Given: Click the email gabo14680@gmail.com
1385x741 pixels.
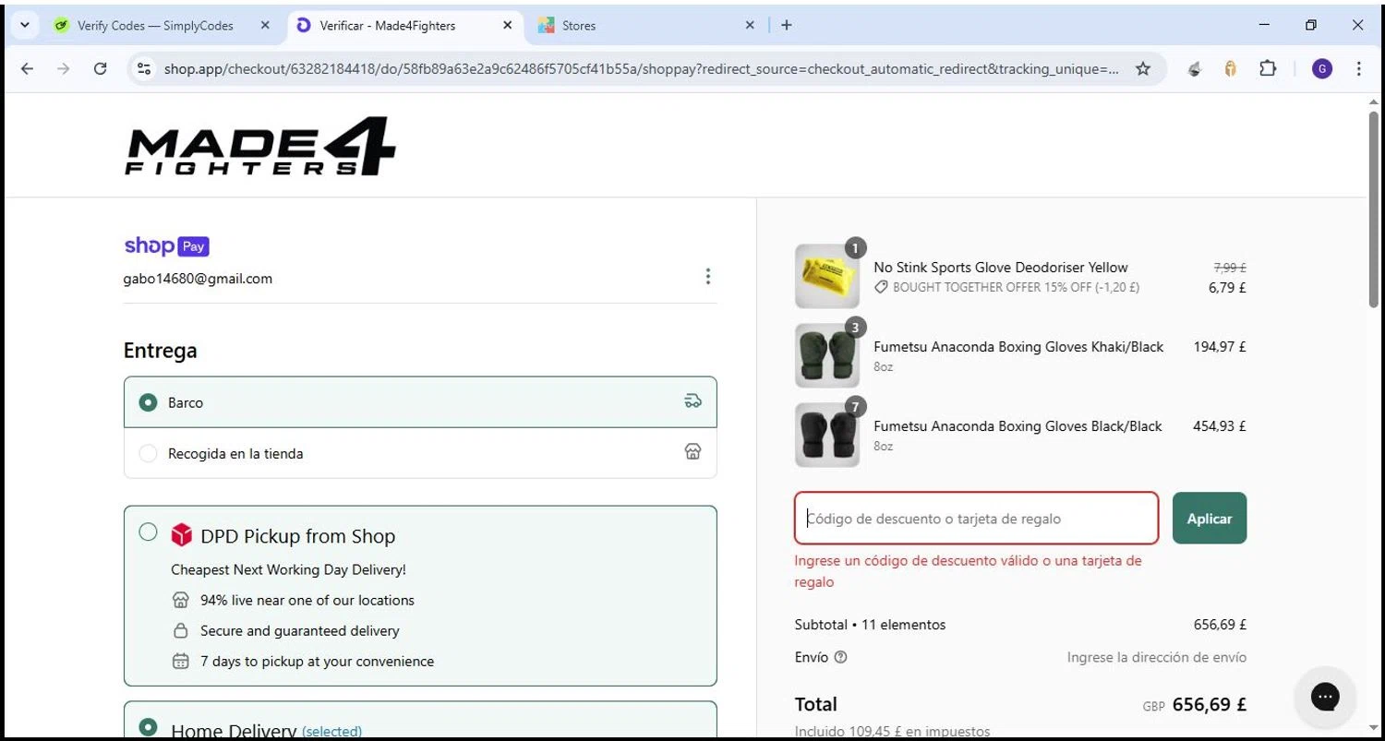Looking at the screenshot, I should click(198, 279).
